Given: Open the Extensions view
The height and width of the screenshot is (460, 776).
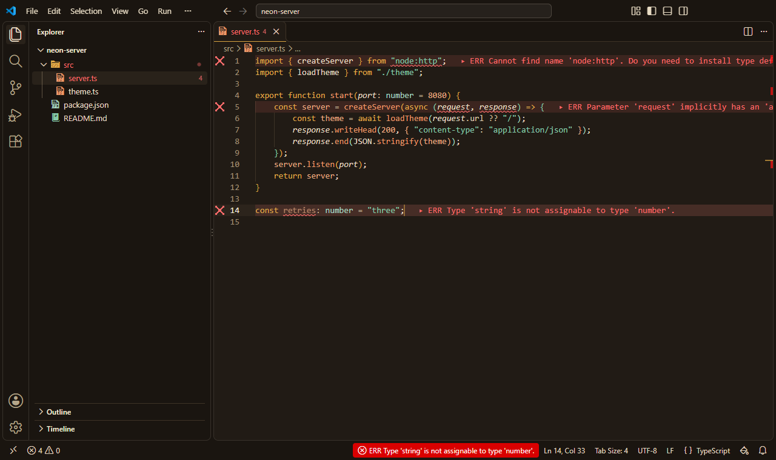Looking at the screenshot, I should tap(16, 141).
